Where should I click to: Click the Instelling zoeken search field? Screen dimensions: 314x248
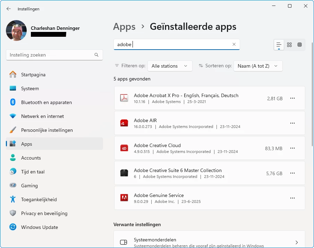pos(54,55)
